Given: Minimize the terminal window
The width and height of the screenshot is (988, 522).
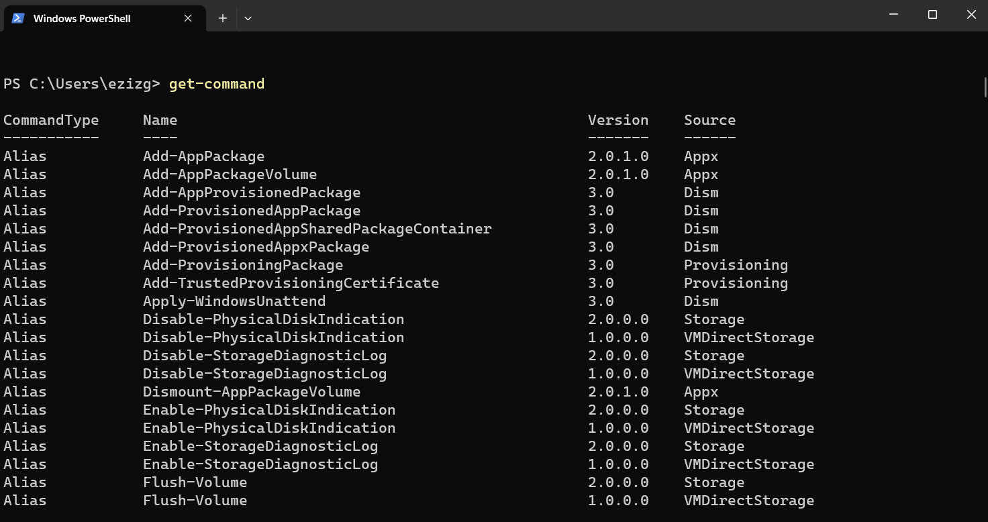Looking at the screenshot, I should point(893,15).
